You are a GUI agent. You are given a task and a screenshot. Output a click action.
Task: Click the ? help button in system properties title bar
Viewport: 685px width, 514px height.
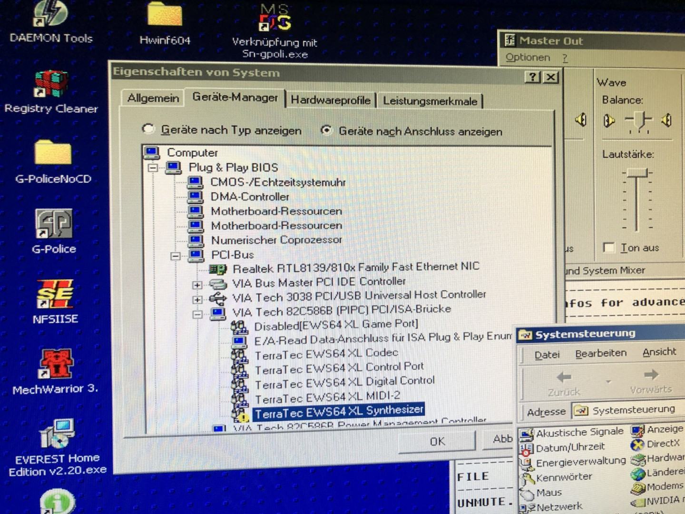[x=532, y=77]
